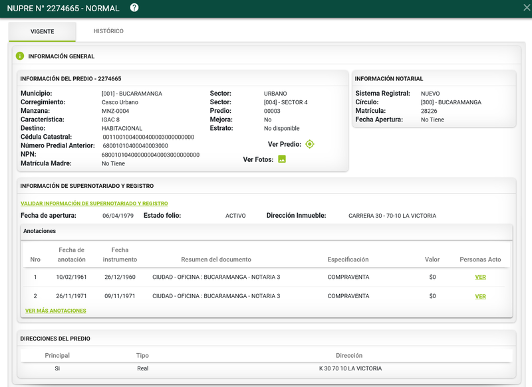Close the NUPRE details dialog
Image resolution: width=532 pixels, height=387 pixels.
527,7
